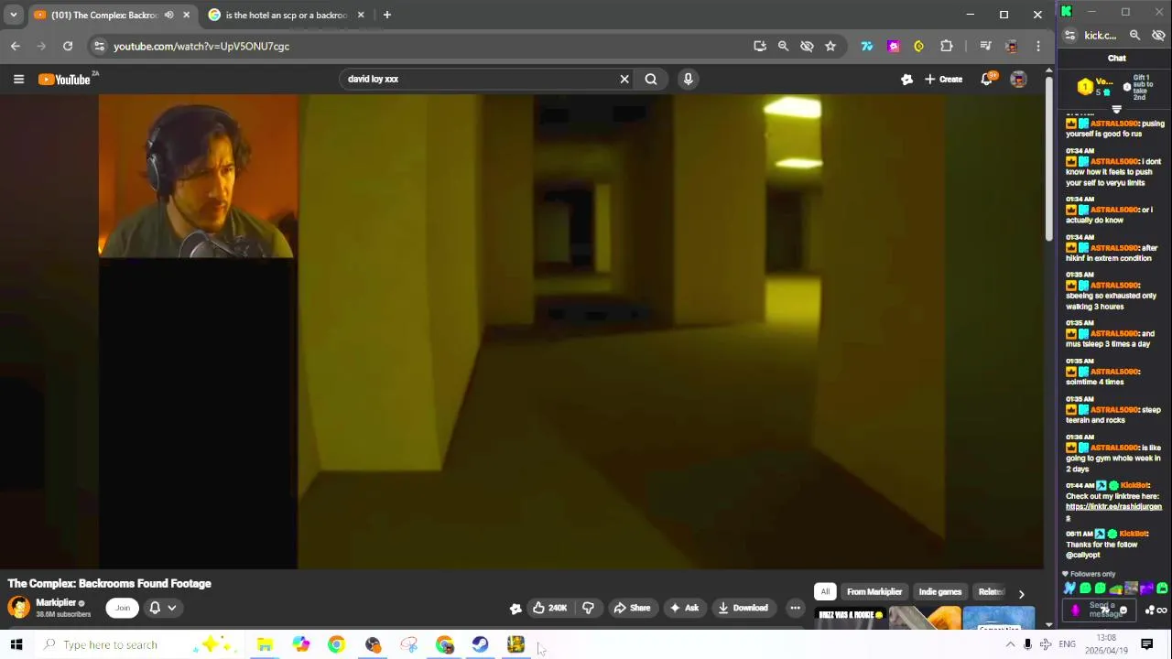Select the Related filter chip

point(991,592)
